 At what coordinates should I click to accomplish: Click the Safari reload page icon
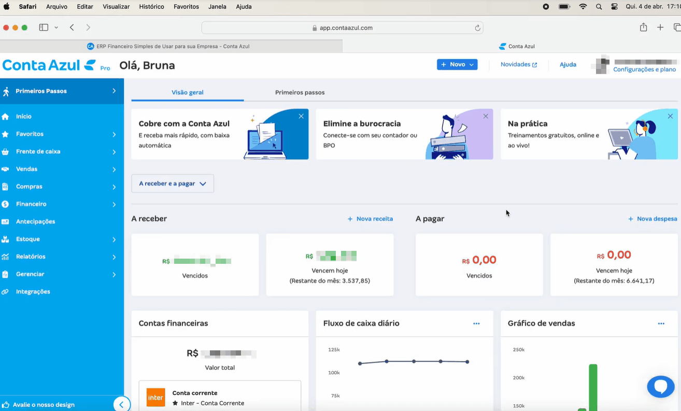(x=477, y=28)
